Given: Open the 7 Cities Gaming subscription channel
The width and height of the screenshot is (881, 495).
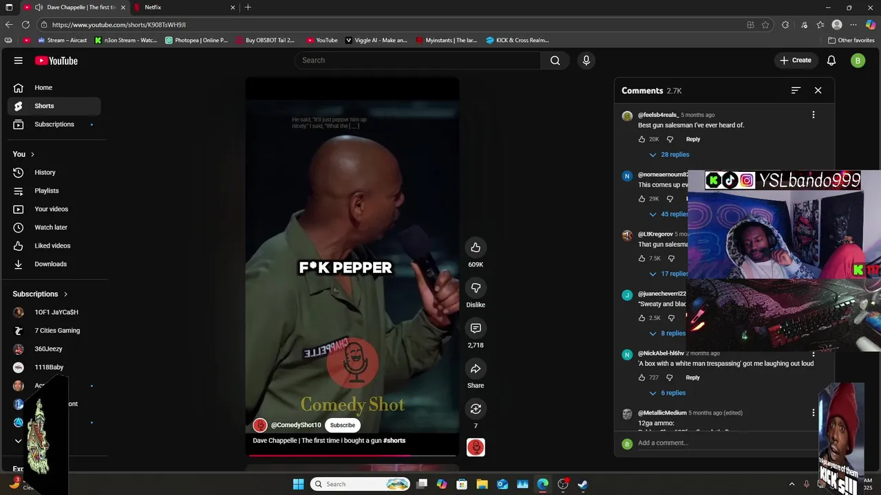Looking at the screenshot, I should coord(54,331).
